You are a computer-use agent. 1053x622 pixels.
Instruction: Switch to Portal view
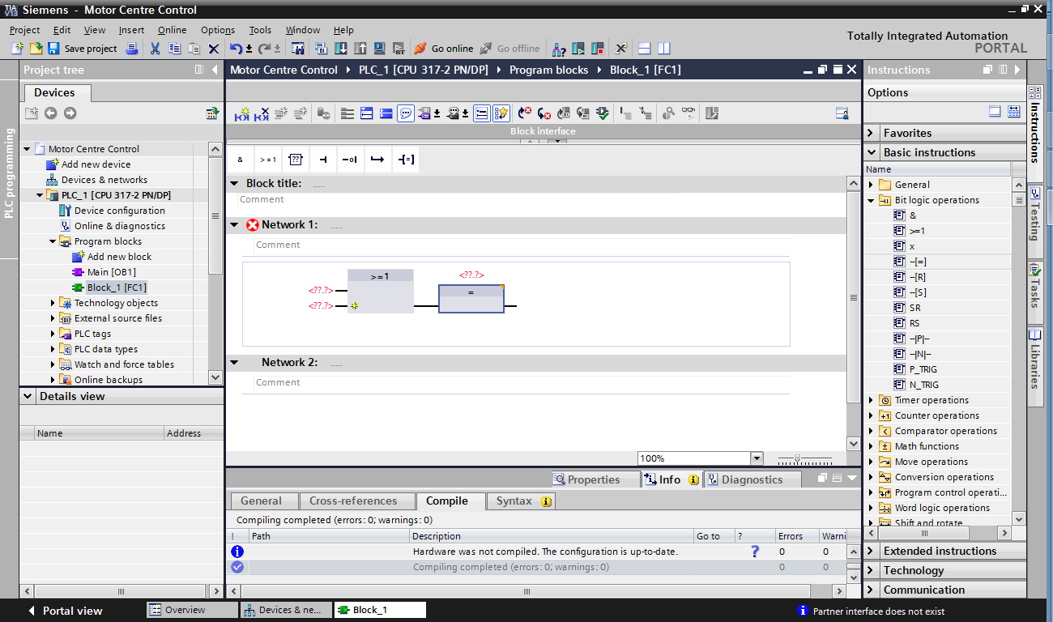[x=65, y=611]
